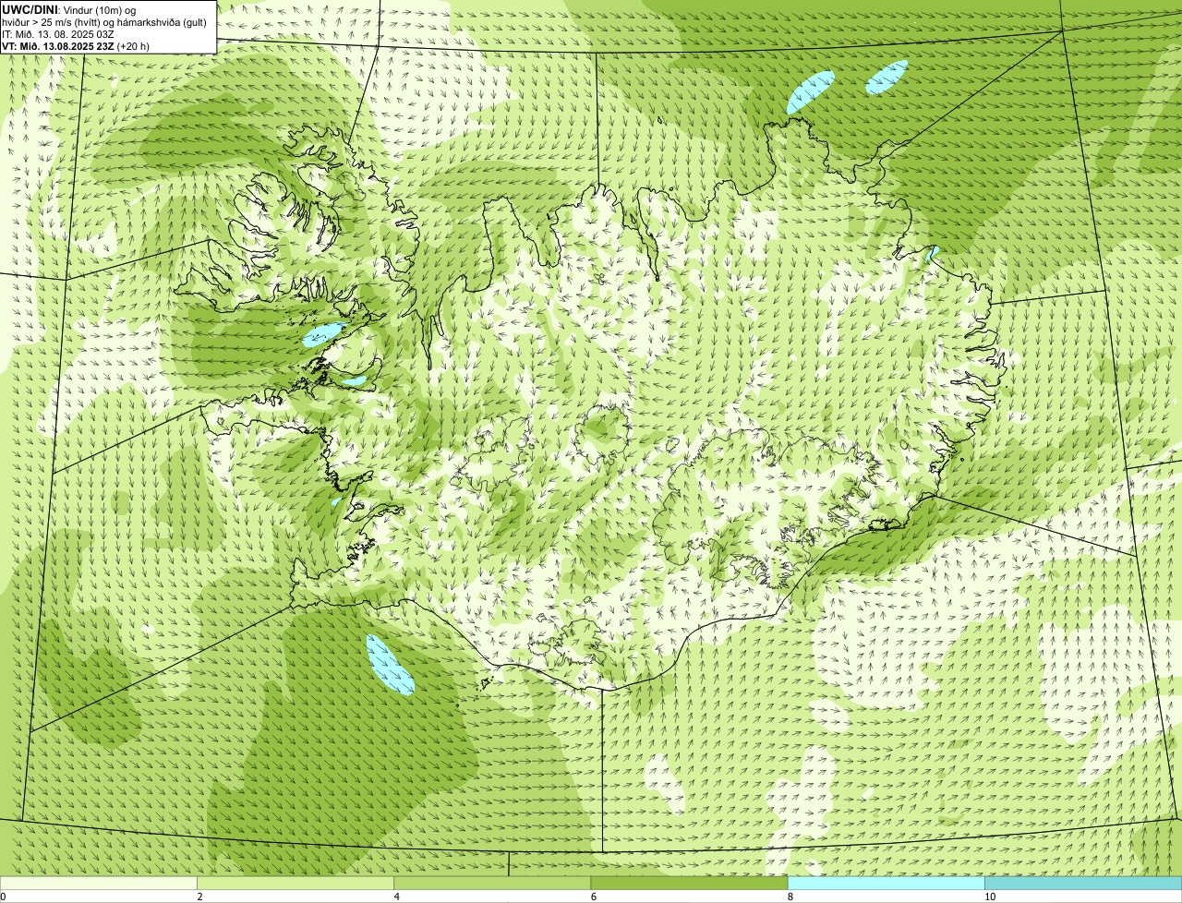This screenshot has height=903, width=1182.
Task: Click the above 10 m/s teal legend swatch
Action: point(1083,883)
